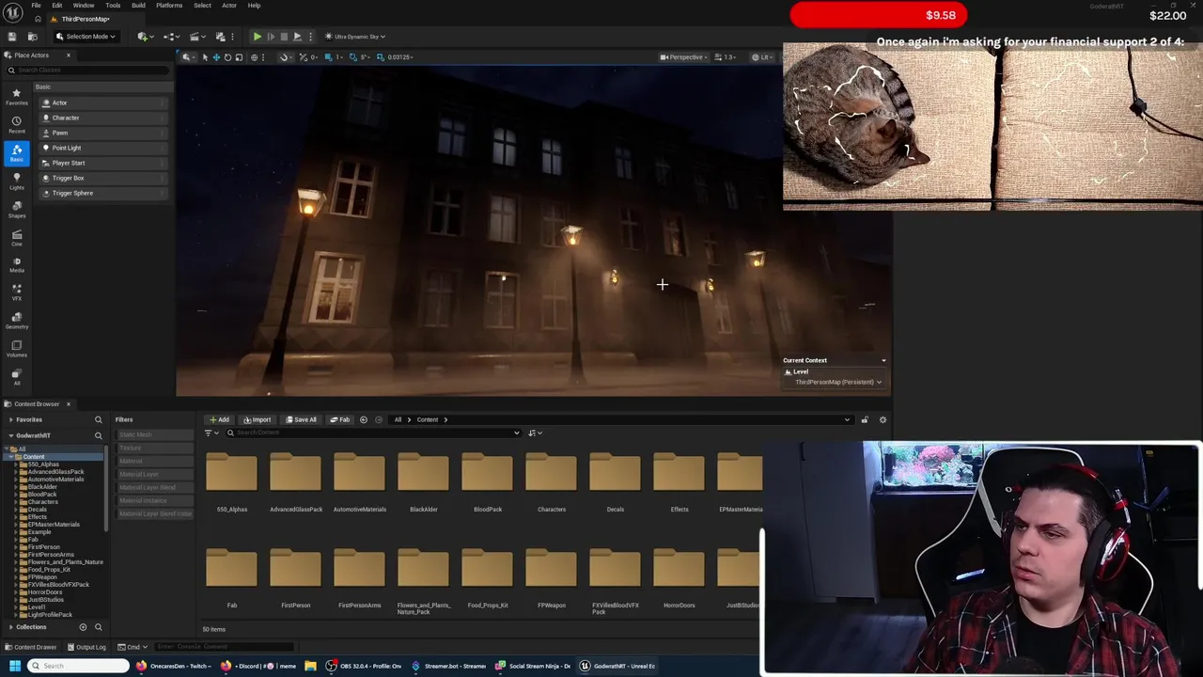Choose the Select (arrow) tool in the viewport

click(x=205, y=57)
